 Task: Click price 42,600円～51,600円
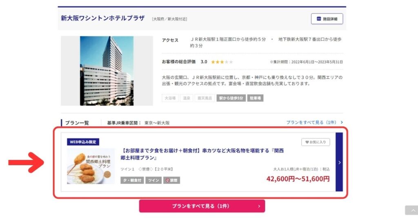pos(298,179)
